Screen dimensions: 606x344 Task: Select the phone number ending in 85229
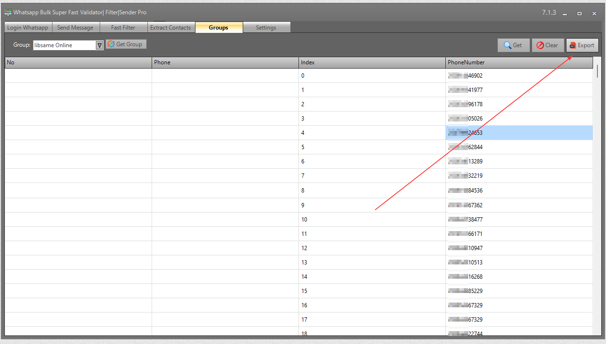pos(519,291)
